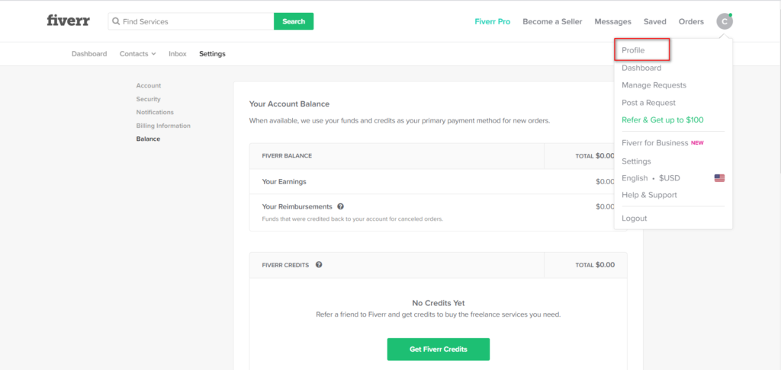Select Balance in settings sidebar

pos(148,139)
